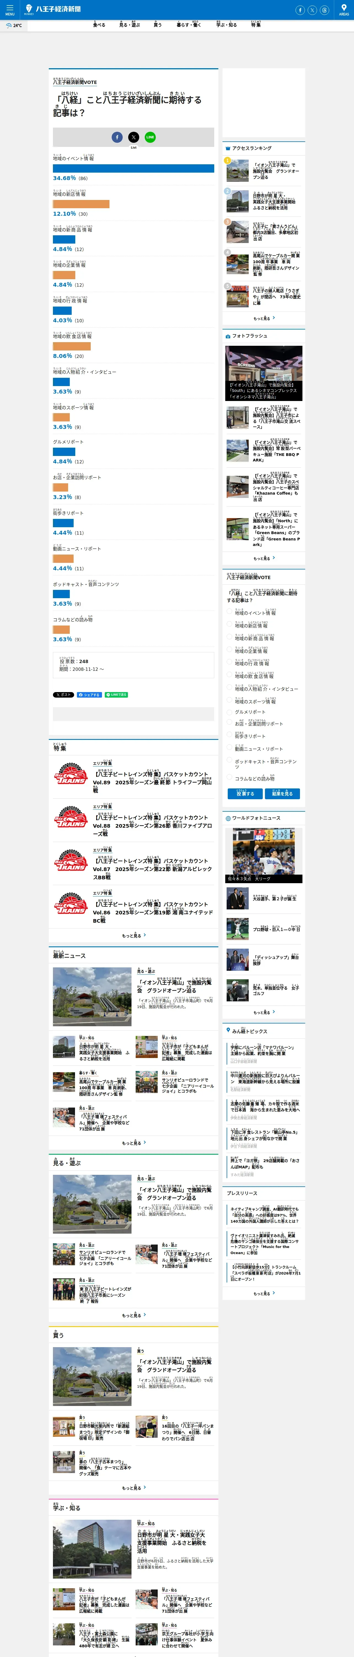Expand もっと見る under 最新ニュース
Image resolution: width=354 pixels, height=1657 pixels.
pos(134,1143)
